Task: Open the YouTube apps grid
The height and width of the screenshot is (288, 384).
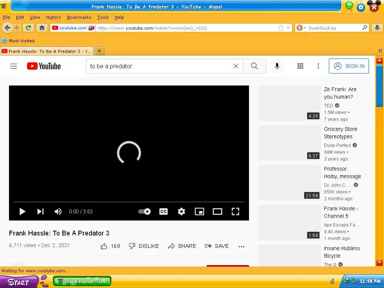Action: click(300, 66)
